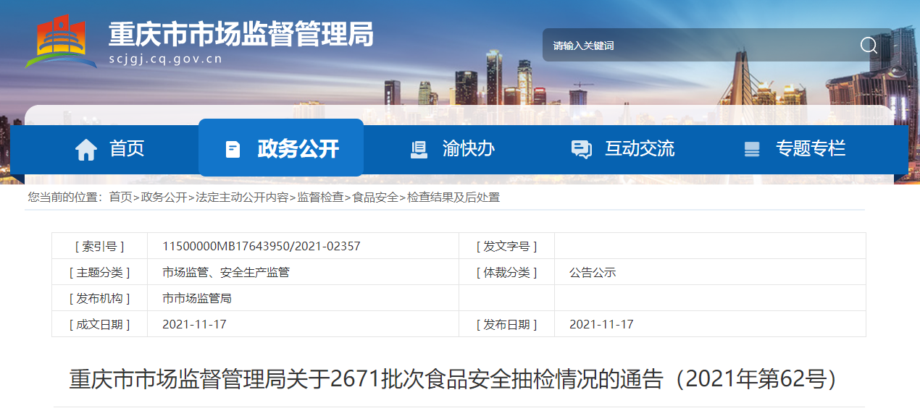The height and width of the screenshot is (416, 920).
Task: Click the 成文日期 value 2021-11-17
Action: (x=195, y=324)
